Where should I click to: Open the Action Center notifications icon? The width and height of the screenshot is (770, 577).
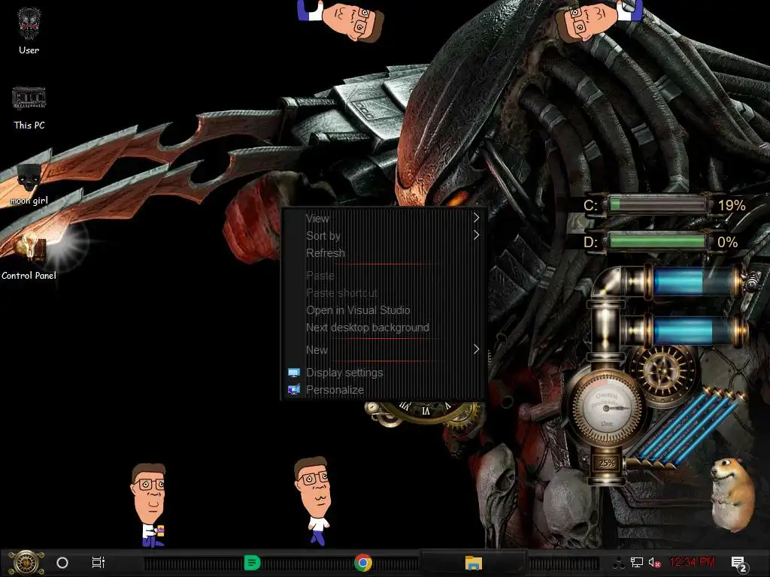click(739, 563)
